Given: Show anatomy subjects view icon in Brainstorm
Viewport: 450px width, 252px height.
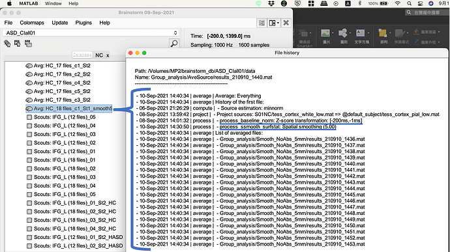Looking at the screenshot, I should click(x=7, y=44).
